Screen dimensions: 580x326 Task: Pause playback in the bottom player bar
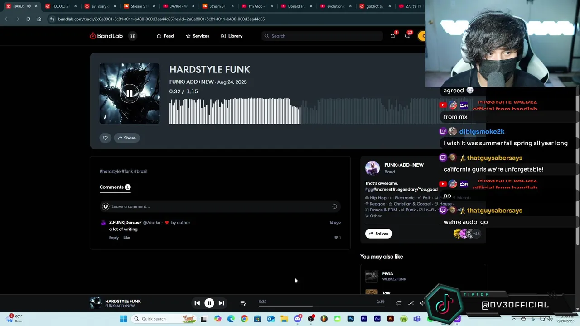coord(209,303)
